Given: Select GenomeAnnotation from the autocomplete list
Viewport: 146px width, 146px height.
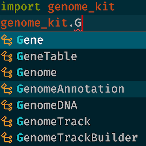Looking at the screenshot, I should point(73,89).
